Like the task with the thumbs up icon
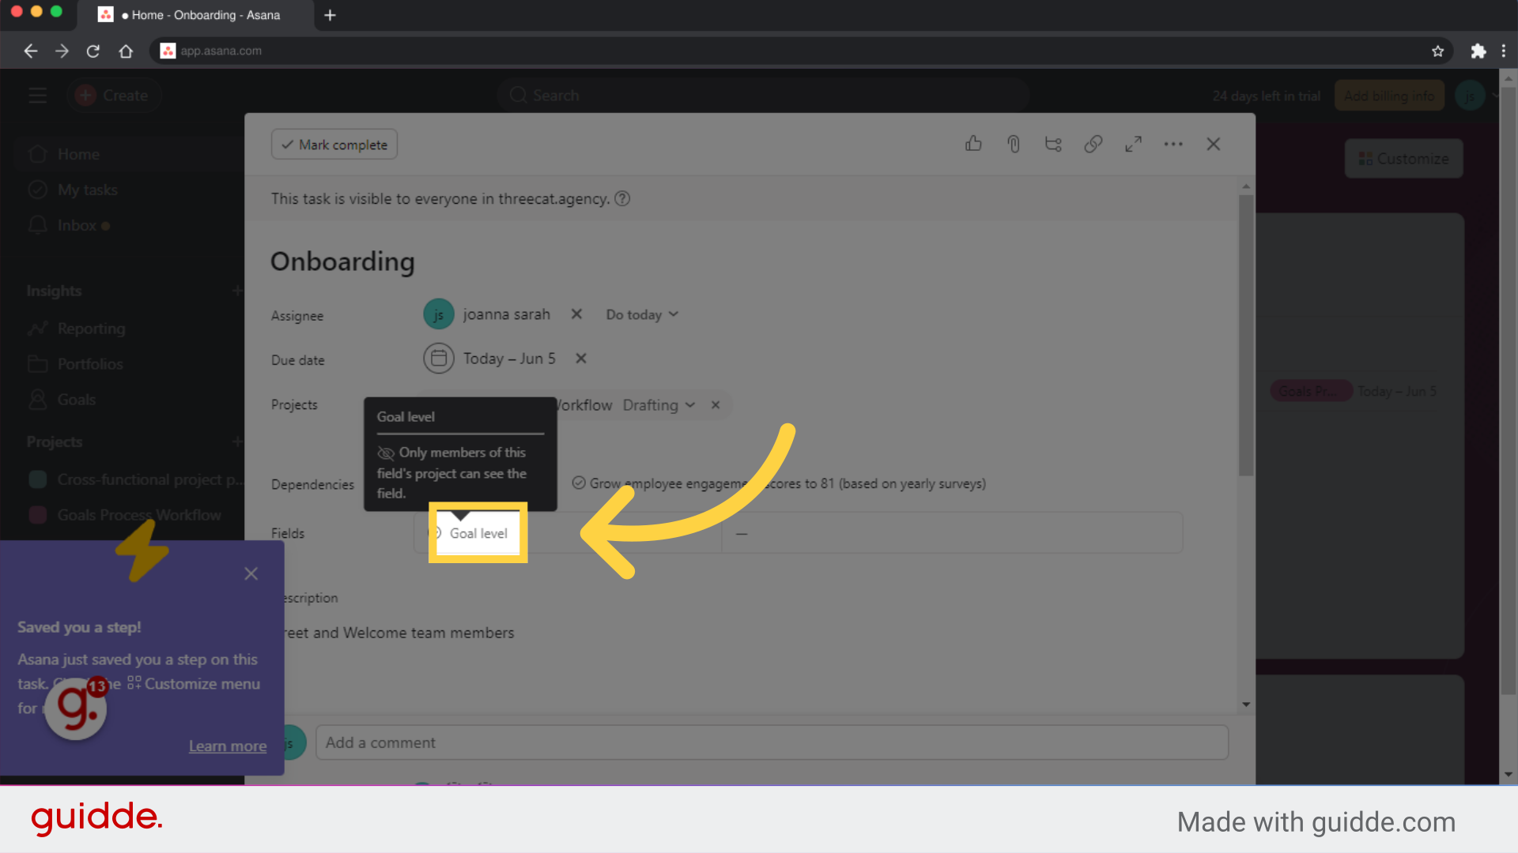 [973, 144]
